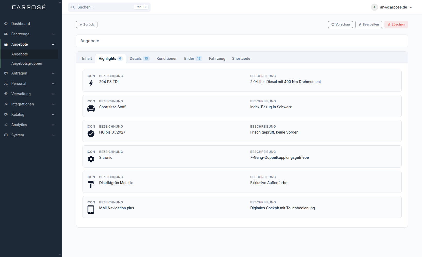Open the Shortcode tab
This screenshot has width=422, height=257.
click(x=241, y=59)
